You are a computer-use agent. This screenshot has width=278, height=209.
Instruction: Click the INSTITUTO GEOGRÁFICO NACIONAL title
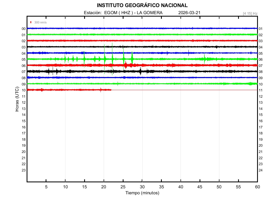[x=142, y=5]
